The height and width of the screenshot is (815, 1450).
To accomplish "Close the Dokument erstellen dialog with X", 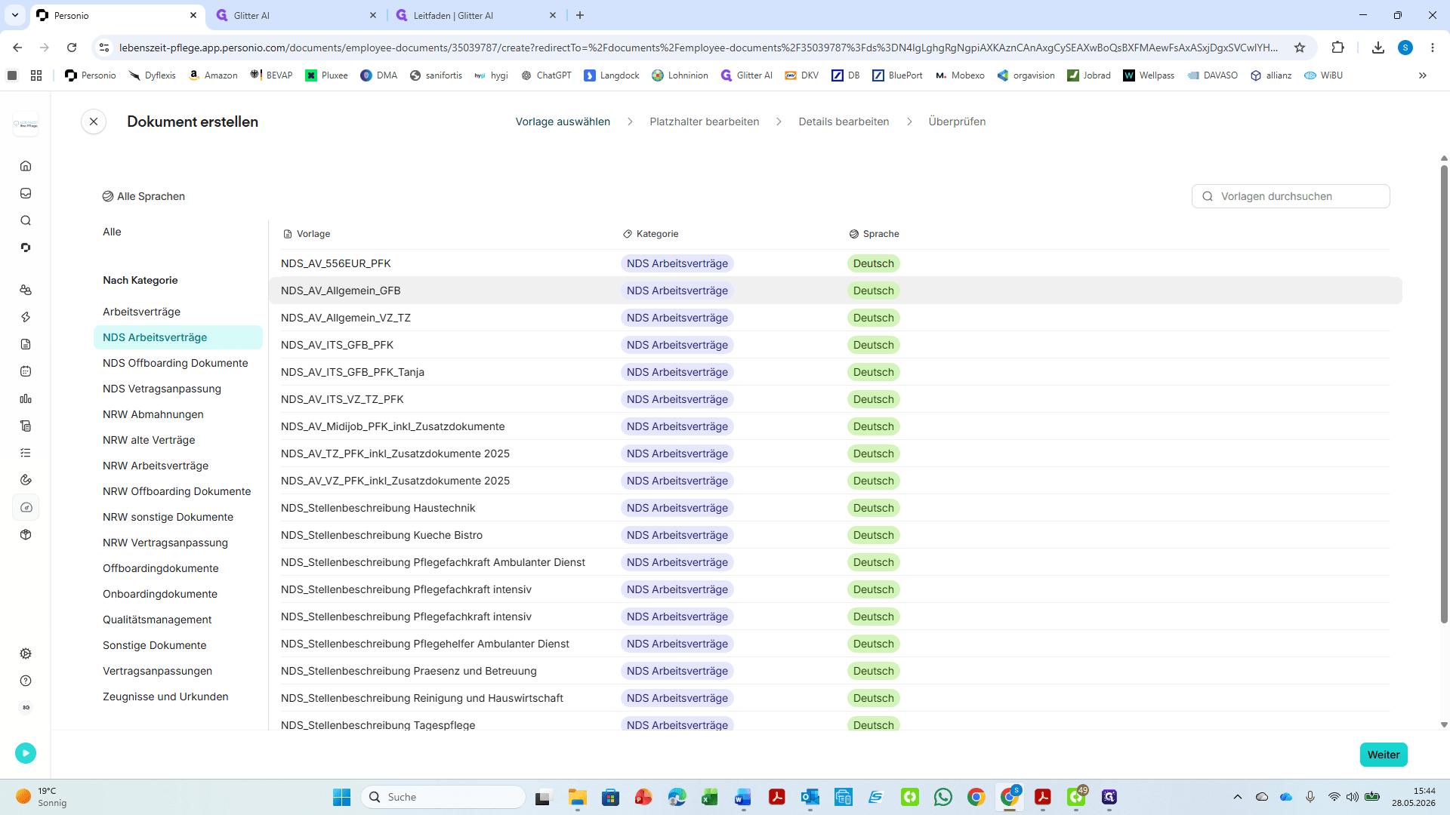I will click(x=94, y=121).
